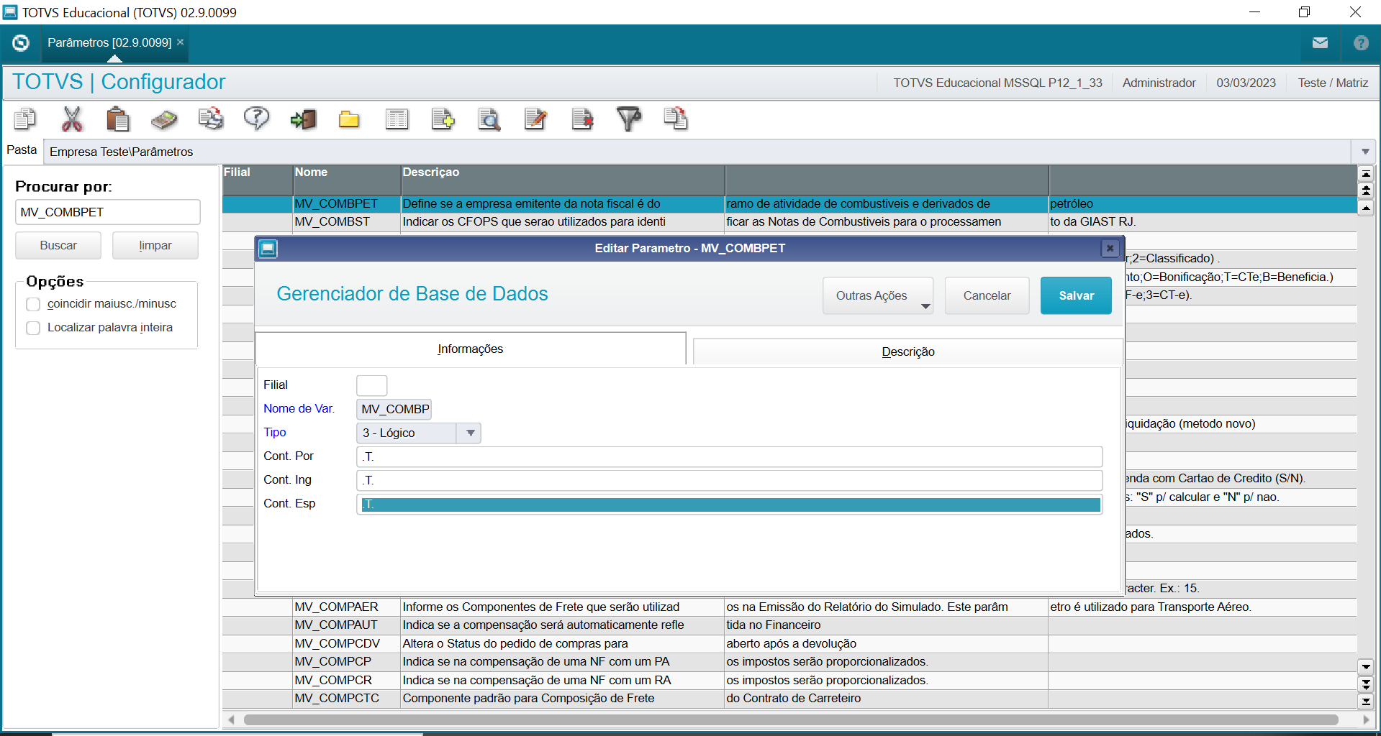Click the Filial column header
Viewport: 1381px width, 736px height.
coord(258,180)
